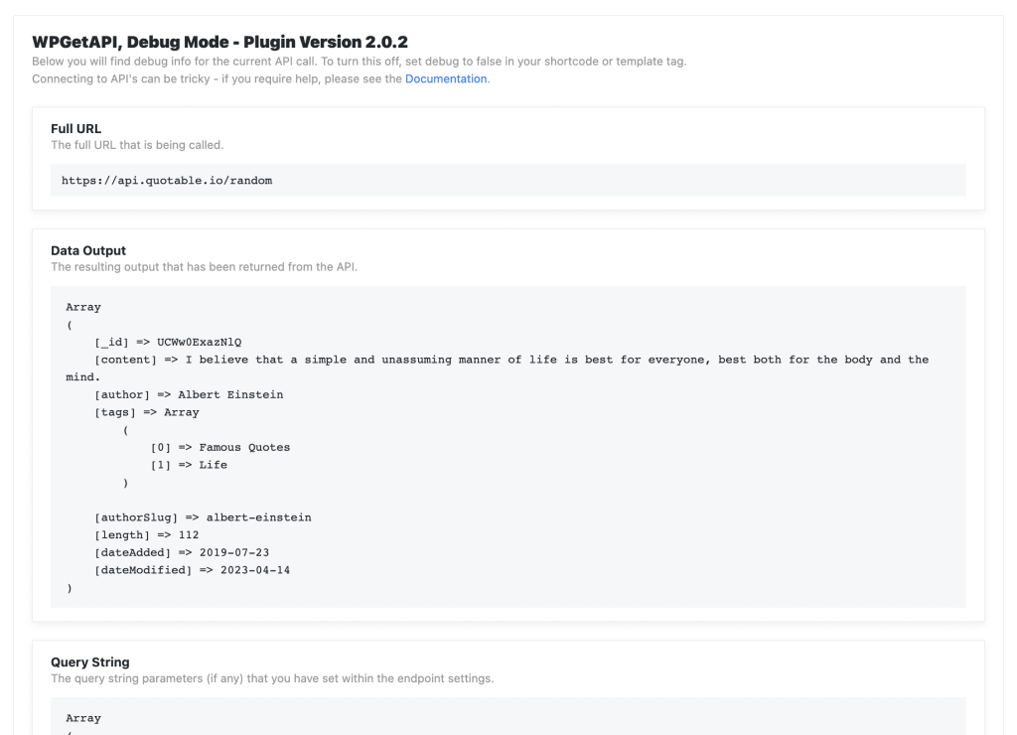Click the [content] key in the output
Viewport: 1017px width, 735px height.
tap(125, 360)
